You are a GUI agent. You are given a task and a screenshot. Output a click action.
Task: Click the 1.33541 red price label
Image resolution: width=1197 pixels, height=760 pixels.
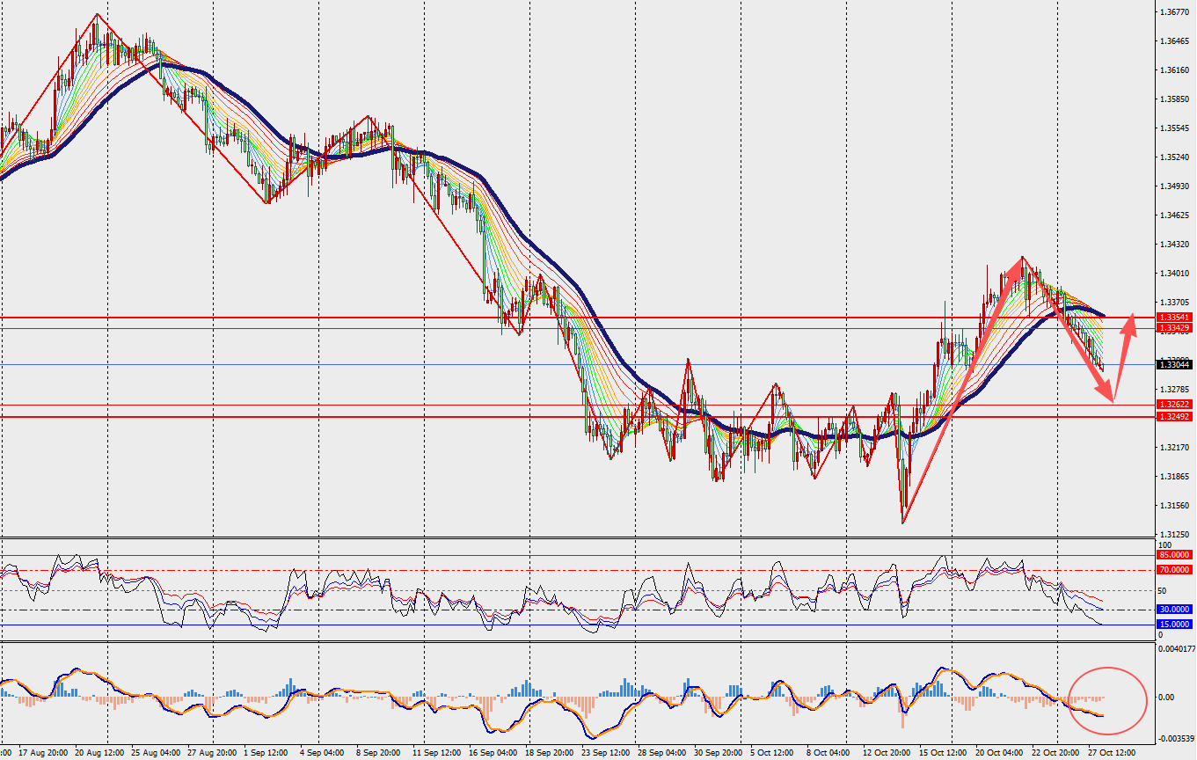tap(1174, 317)
